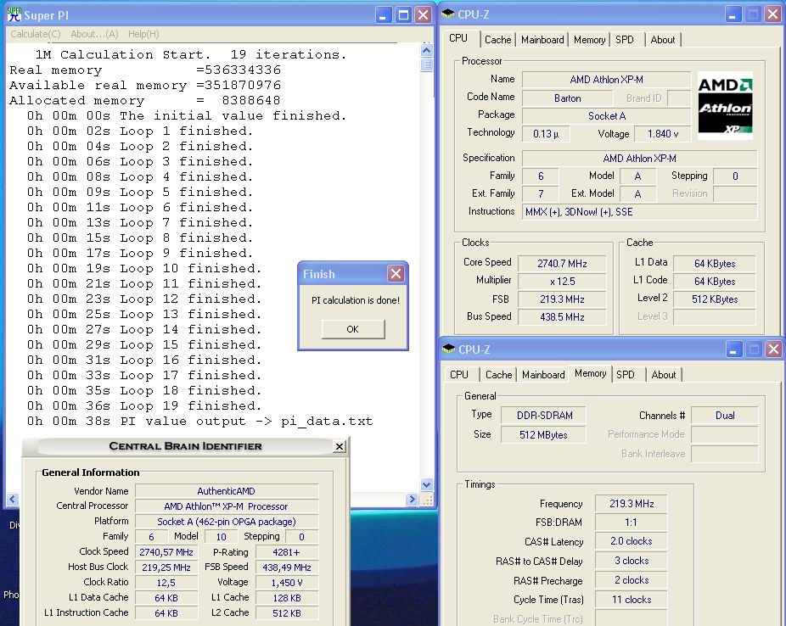786x626 pixels.
Task: Open the Help(H) menu in Super PI
Action: tap(143, 34)
